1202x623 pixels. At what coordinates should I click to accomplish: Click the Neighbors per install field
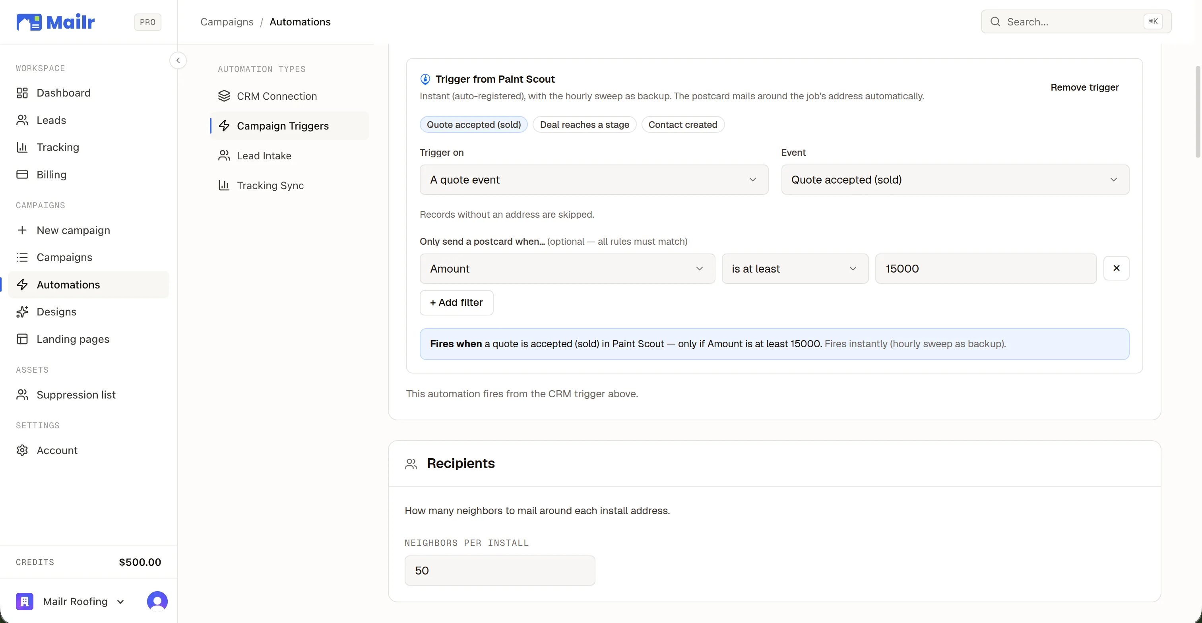pyautogui.click(x=500, y=571)
